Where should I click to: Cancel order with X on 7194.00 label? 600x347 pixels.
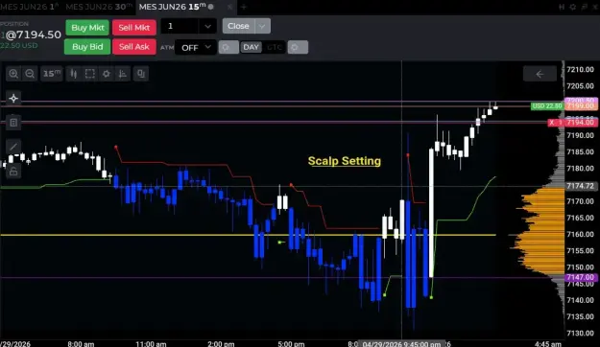551,123
